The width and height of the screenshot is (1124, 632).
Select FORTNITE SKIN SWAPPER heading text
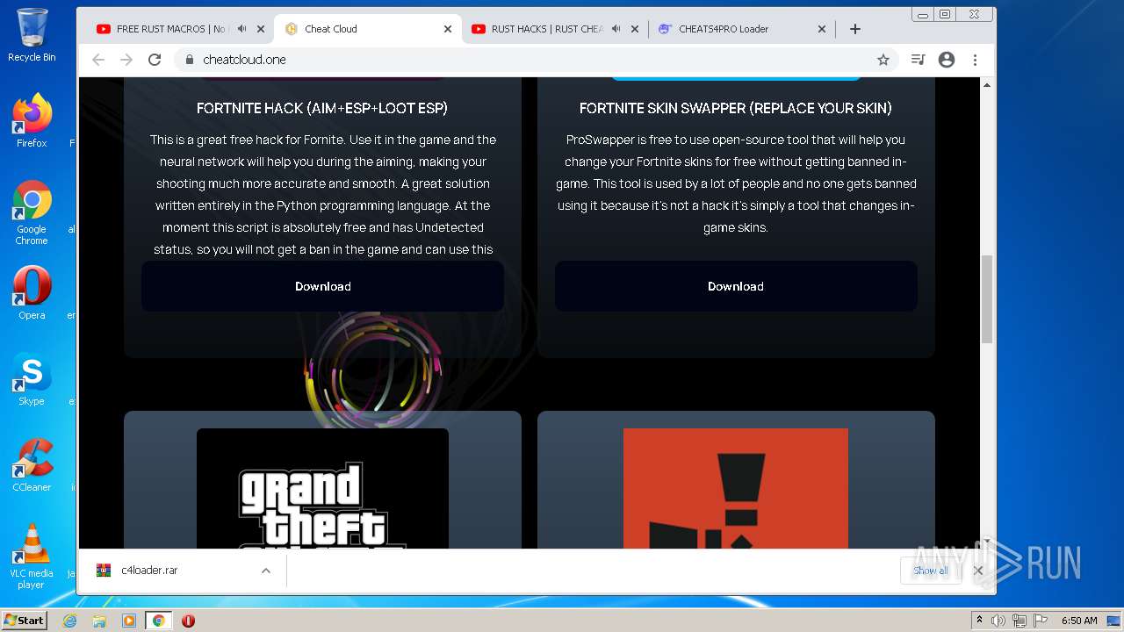[x=736, y=108]
